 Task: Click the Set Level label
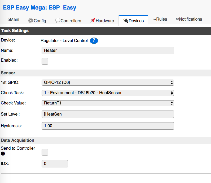pos(10,114)
